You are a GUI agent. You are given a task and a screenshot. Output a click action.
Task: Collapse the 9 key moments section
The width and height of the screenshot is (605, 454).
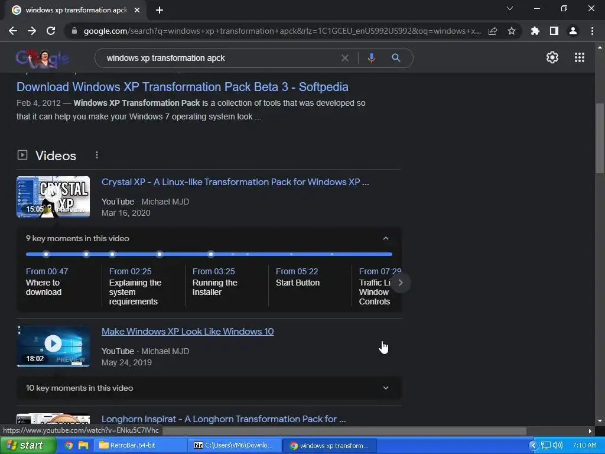[x=385, y=238]
